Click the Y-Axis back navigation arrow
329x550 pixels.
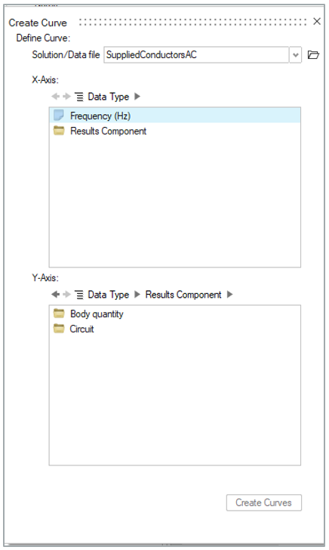click(55, 295)
